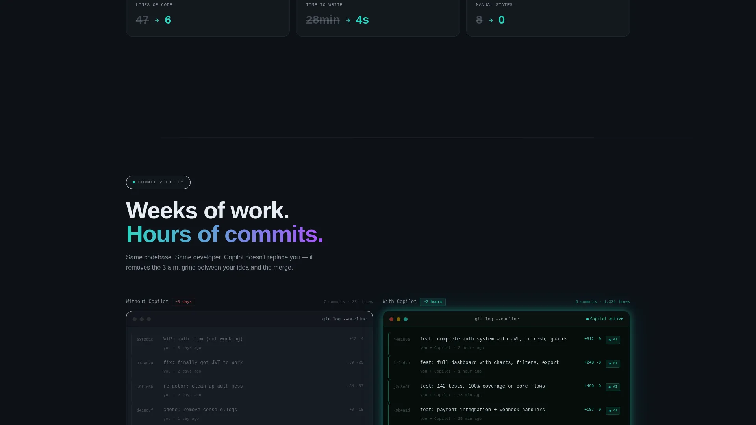Click the 'Without Copilot' label
The height and width of the screenshot is (425, 756).
[x=147, y=301]
